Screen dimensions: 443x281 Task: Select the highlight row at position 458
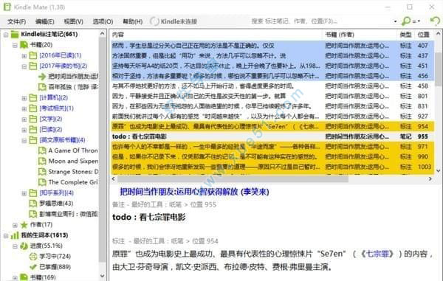(x=272, y=86)
